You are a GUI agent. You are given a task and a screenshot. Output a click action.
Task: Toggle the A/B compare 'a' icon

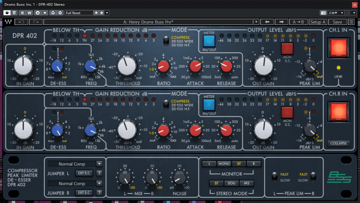(38, 13)
